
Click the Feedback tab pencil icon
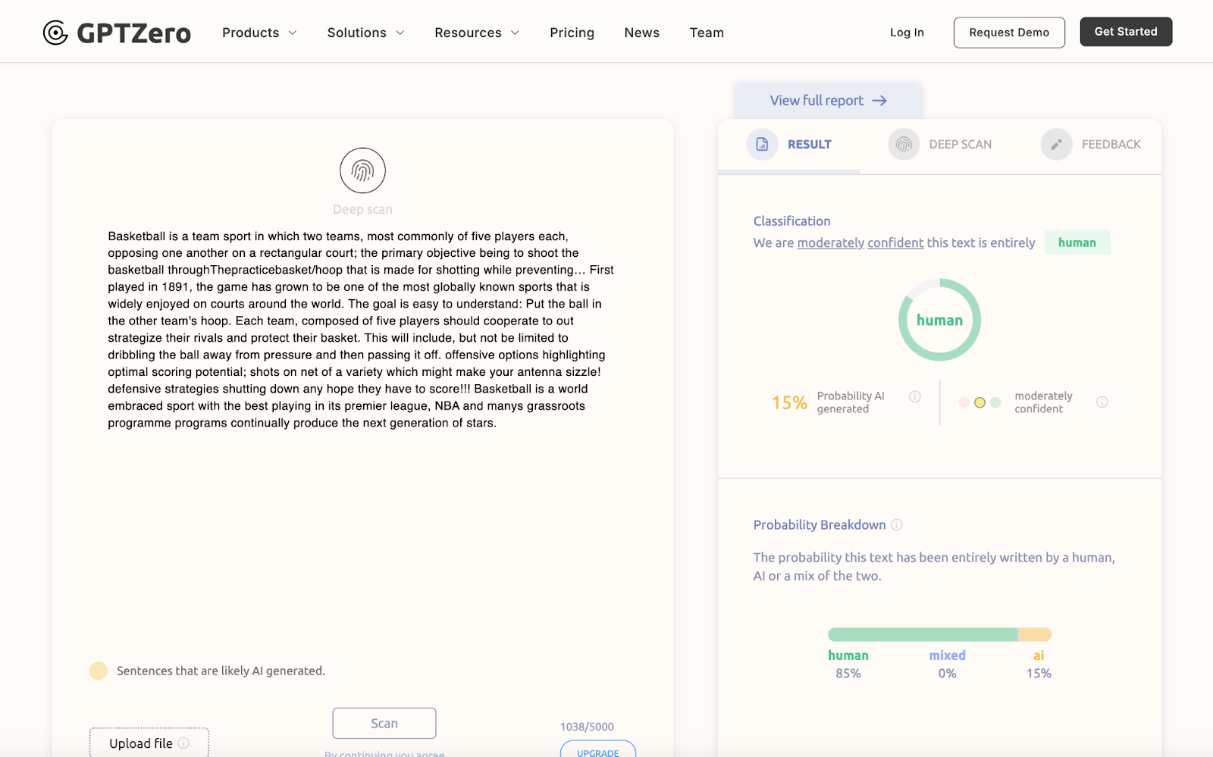(1056, 144)
